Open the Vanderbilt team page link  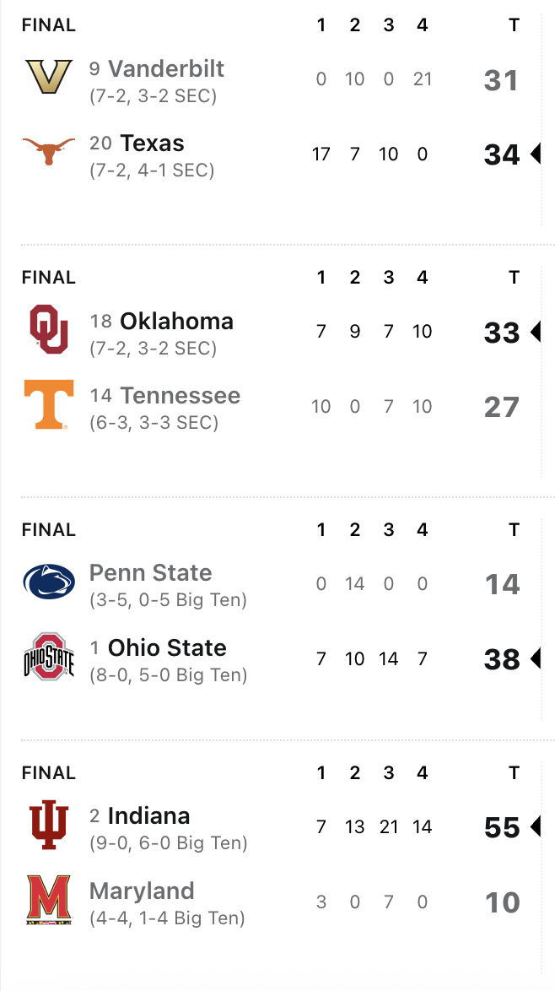tap(166, 68)
